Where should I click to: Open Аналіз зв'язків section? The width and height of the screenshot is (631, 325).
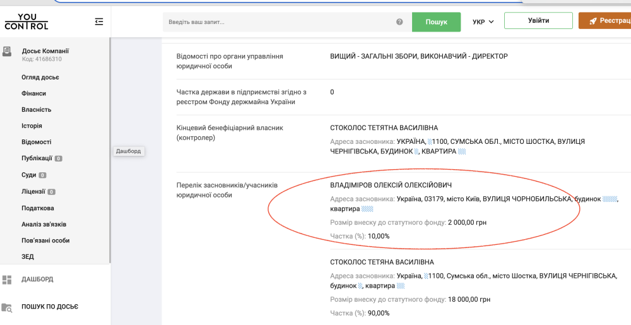(x=44, y=224)
